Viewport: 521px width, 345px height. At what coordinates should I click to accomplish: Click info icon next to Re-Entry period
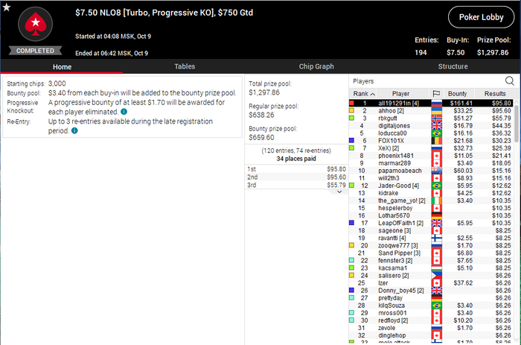(x=74, y=130)
